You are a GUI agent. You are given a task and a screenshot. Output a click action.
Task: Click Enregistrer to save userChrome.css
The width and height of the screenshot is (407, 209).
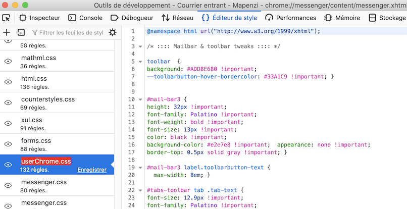coord(92,170)
